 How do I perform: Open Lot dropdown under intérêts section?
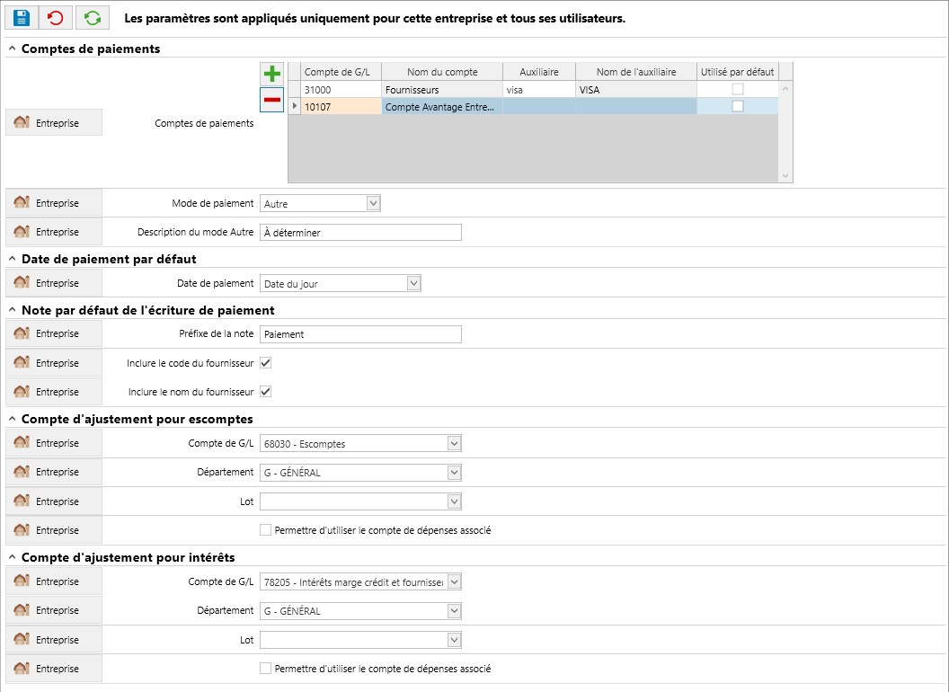point(454,640)
